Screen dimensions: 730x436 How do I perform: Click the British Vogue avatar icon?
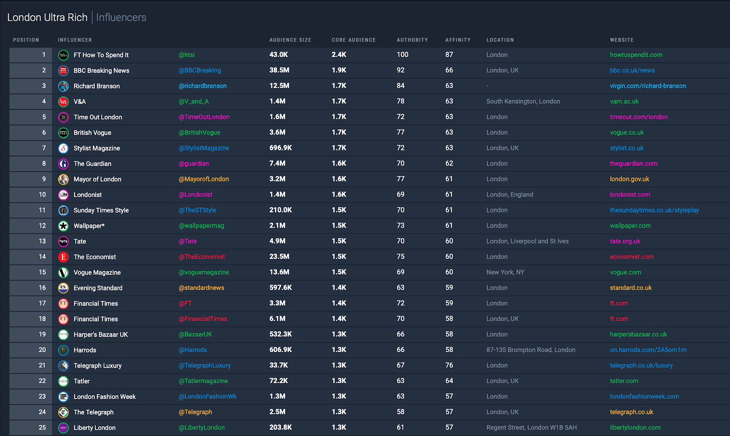click(x=63, y=133)
